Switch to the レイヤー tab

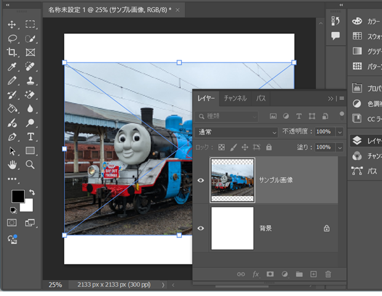click(x=206, y=99)
